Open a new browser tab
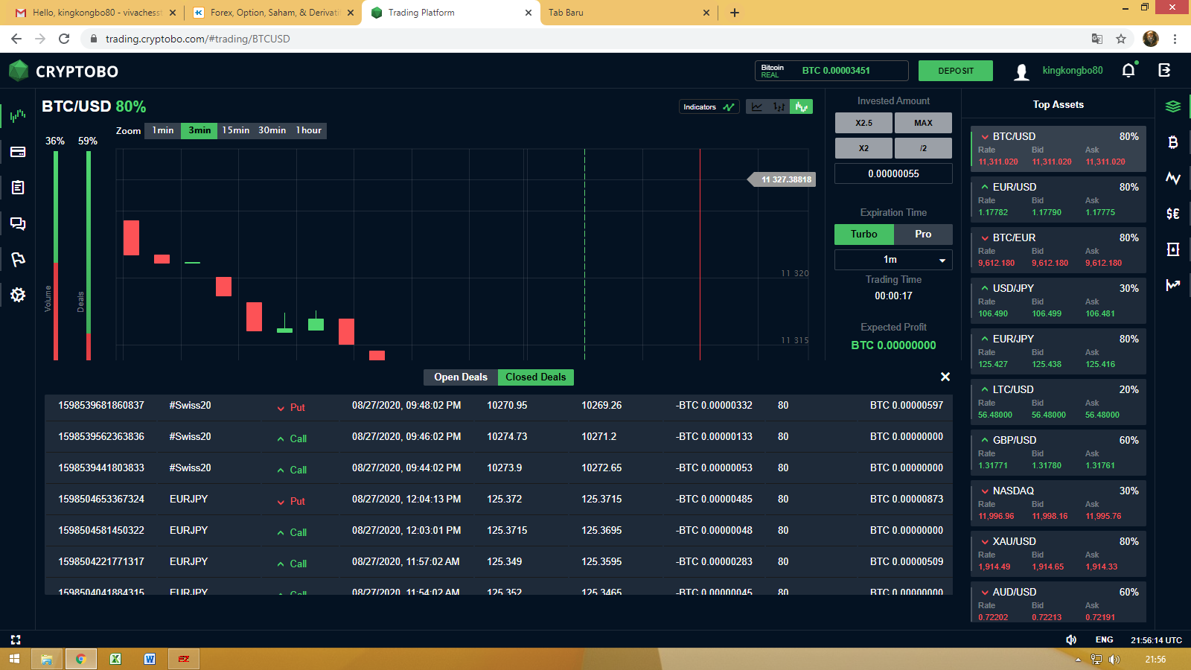The image size is (1191, 670). pos(735,13)
